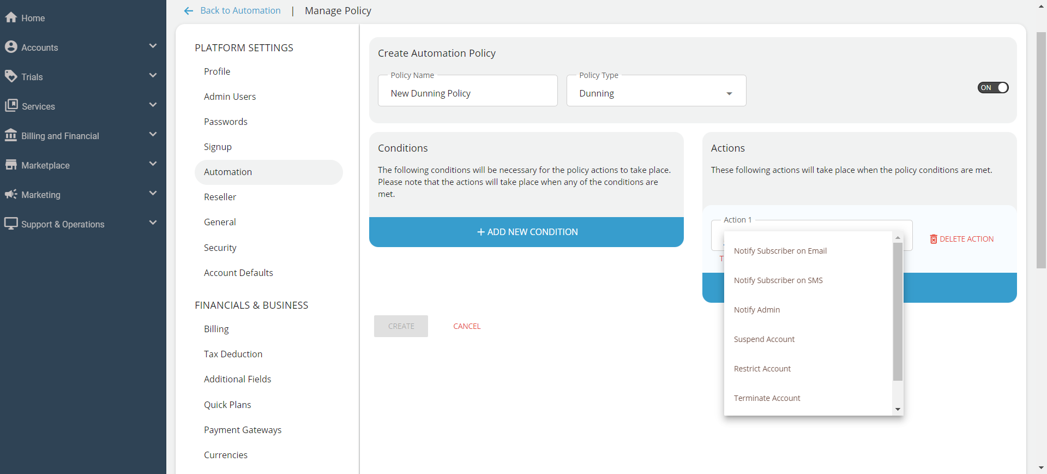Screen dimensions: 1047x474
Task: Expand the Services menu chevron
Action: [153, 105]
